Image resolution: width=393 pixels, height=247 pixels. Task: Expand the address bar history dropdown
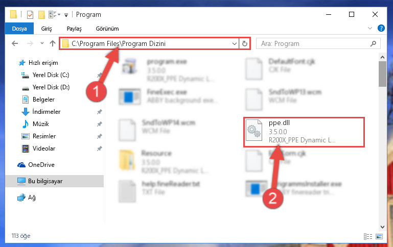coord(235,43)
